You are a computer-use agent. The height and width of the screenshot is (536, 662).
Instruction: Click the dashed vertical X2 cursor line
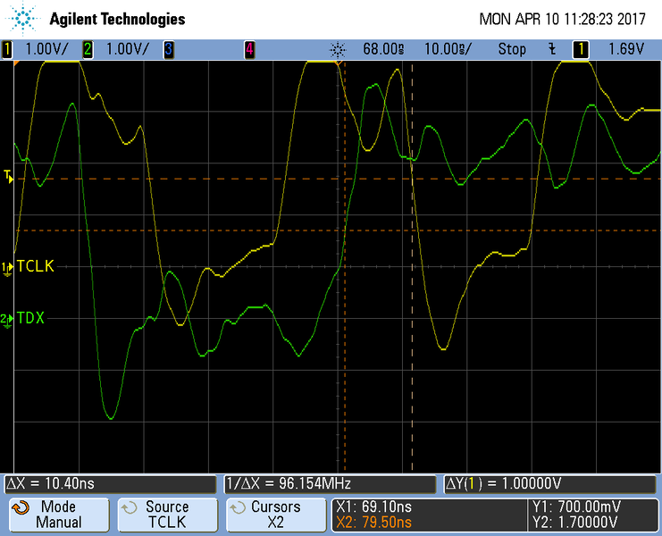coord(412,268)
